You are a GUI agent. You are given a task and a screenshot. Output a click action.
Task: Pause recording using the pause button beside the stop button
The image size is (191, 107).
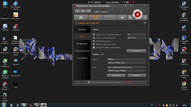coord(145,18)
